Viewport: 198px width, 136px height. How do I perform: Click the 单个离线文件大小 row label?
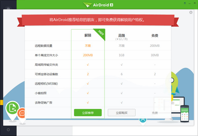point(46,55)
